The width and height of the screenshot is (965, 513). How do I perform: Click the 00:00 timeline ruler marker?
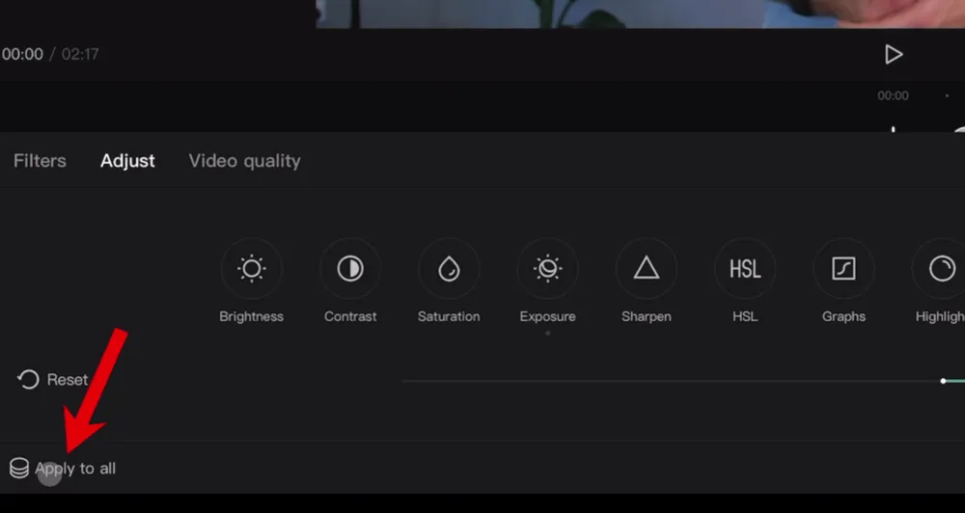click(893, 95)
